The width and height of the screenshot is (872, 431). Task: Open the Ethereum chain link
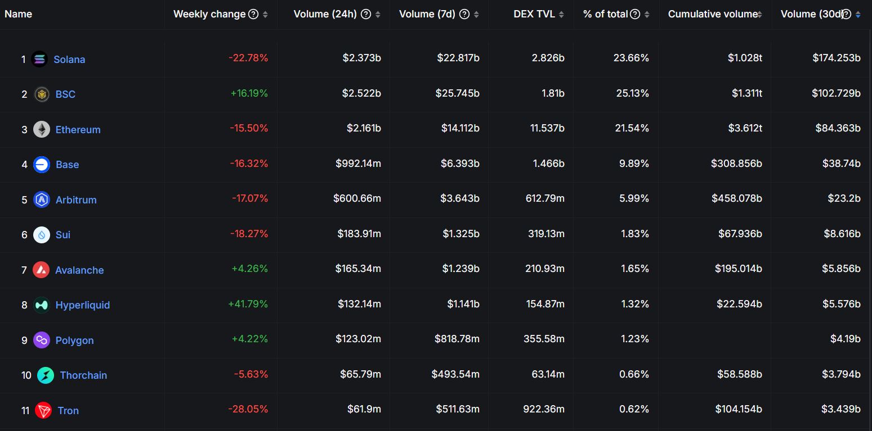(x=78, y=129)
